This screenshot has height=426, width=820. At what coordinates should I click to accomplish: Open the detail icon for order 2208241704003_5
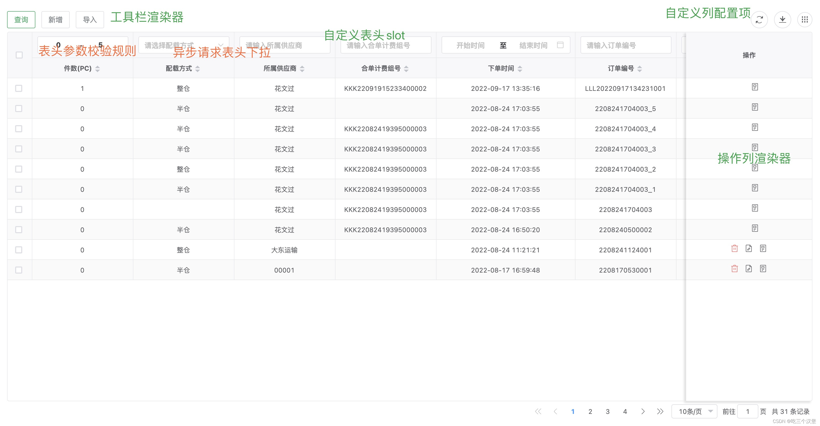[755, 107]
